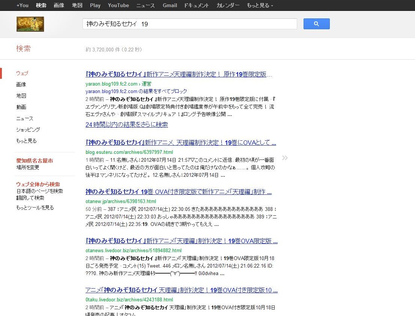Open the +You link in top bar

click(23, 5)
